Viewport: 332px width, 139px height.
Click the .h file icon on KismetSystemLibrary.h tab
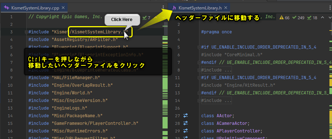coord(174,8)
